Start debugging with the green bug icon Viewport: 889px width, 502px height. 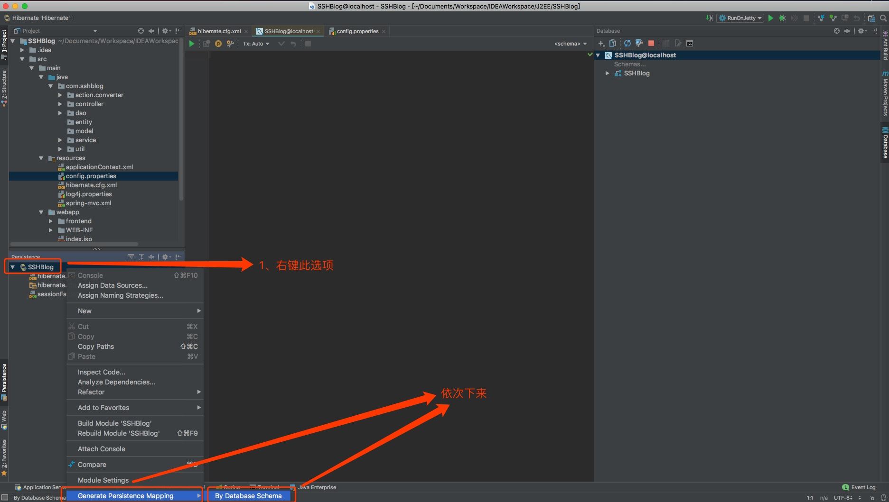point(782,18)
